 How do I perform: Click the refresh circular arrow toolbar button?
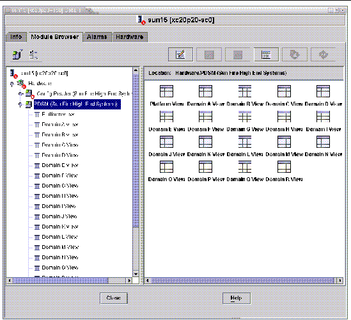point(295,54)
